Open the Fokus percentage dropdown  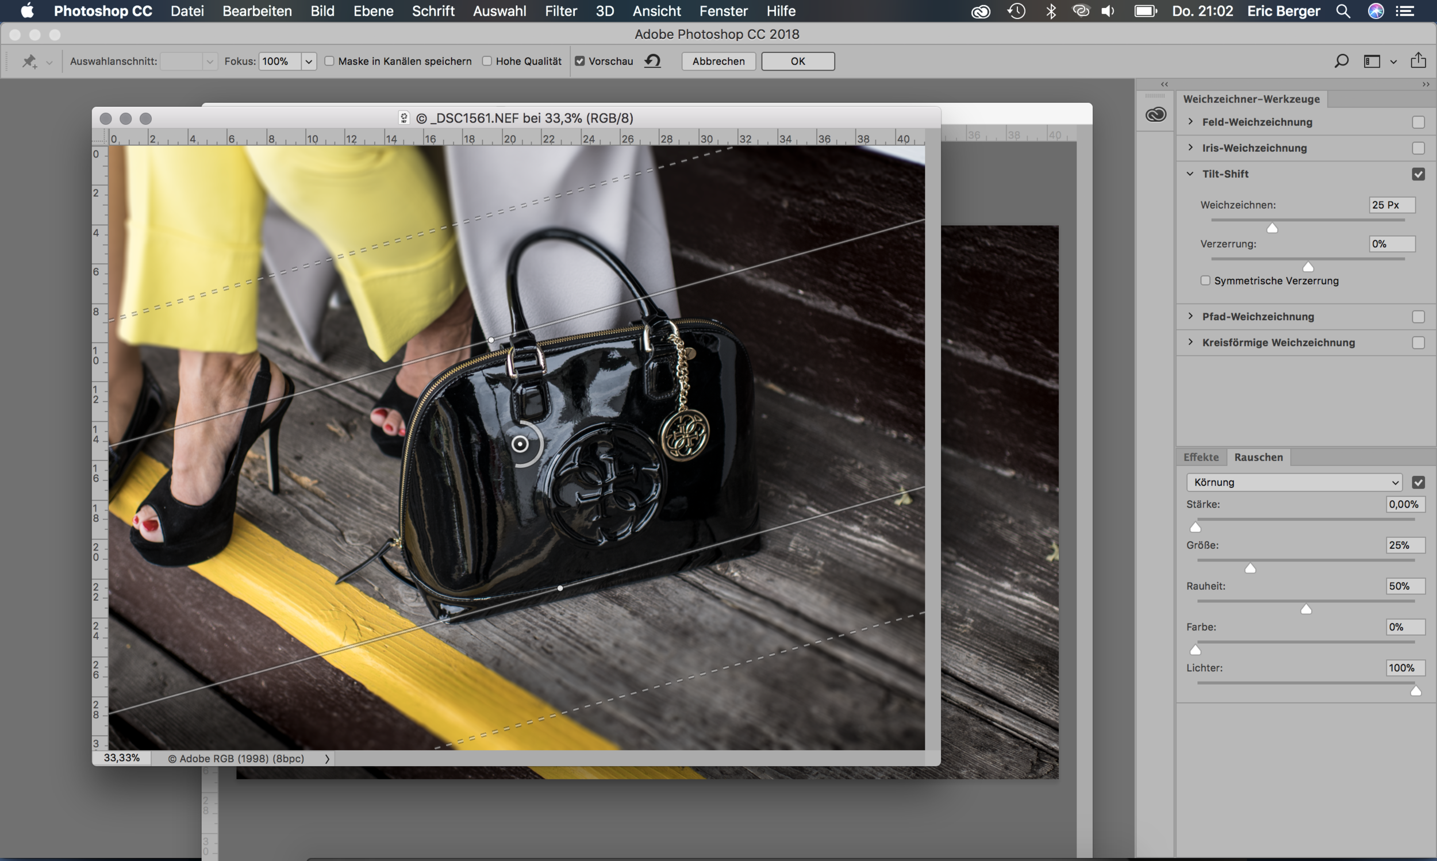tap(309, 61)
